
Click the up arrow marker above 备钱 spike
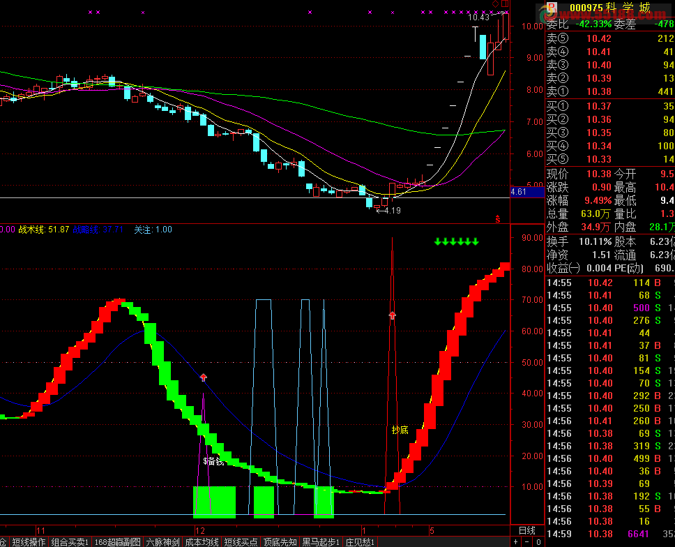(204, 377)
